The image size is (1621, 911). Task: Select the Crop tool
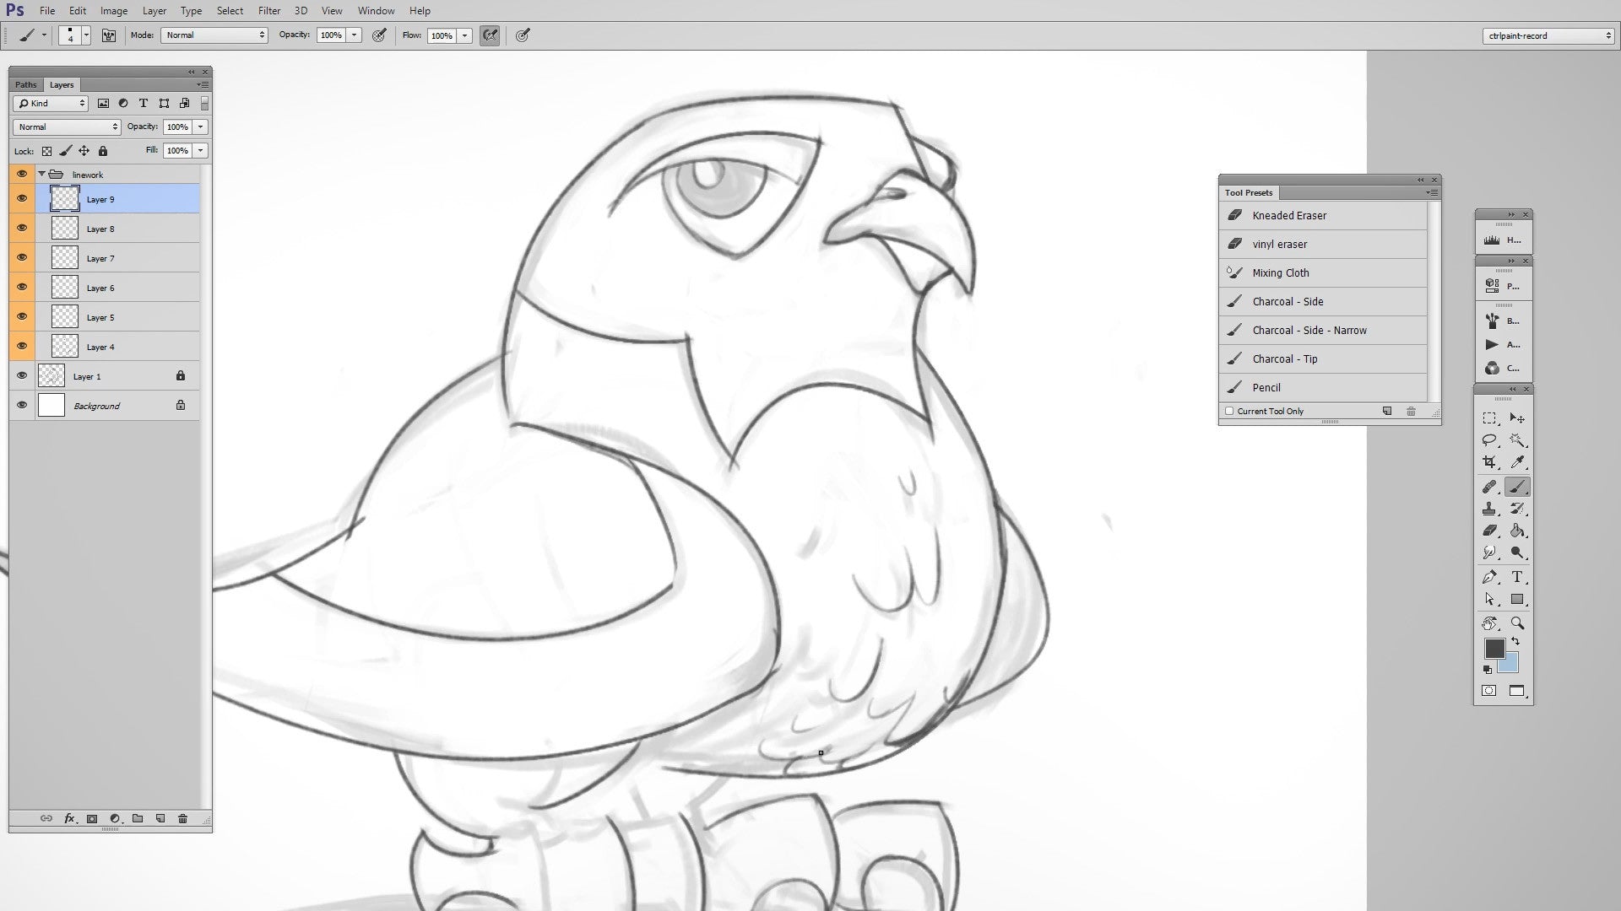[1490, 462]
